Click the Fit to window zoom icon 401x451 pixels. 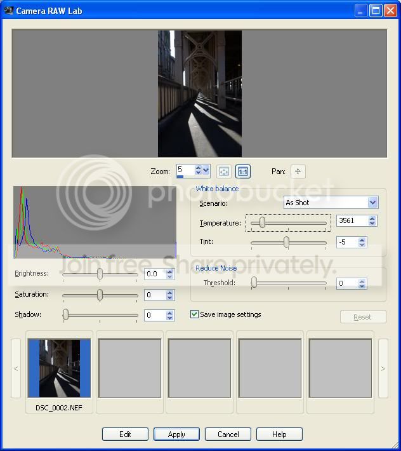click(223, 172)
